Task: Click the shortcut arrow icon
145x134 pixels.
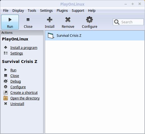Action: point(6,92)
